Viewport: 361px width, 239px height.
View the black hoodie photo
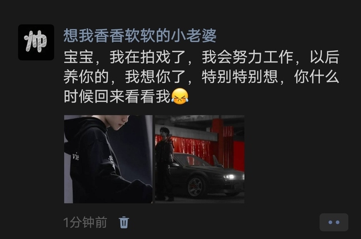pos(108,159)
